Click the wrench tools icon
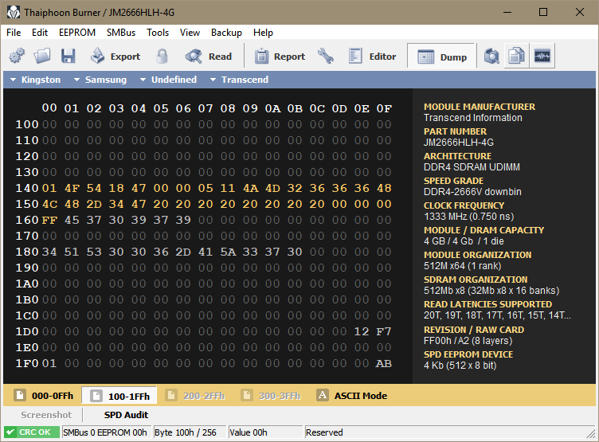599x442 pixels. pos(326,57)
